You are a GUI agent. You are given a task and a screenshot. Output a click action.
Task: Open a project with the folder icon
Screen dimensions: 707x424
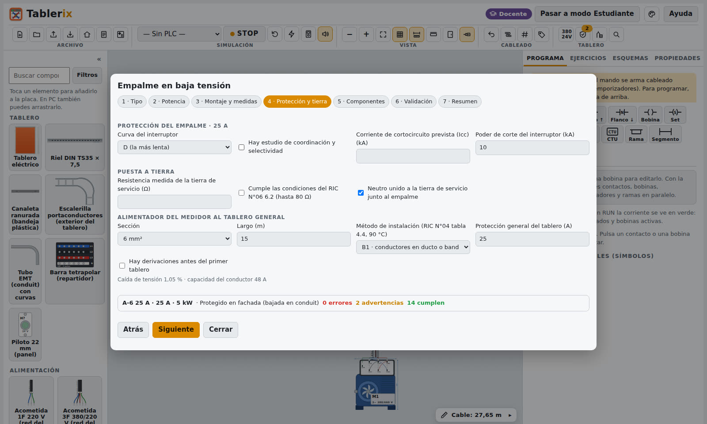[x=37, y=34]
